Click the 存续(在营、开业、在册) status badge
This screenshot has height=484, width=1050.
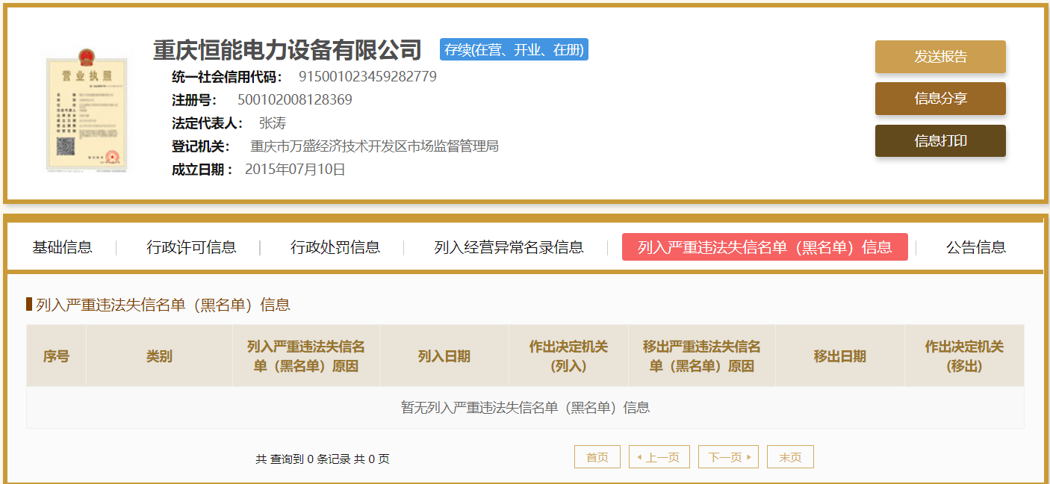514,50
